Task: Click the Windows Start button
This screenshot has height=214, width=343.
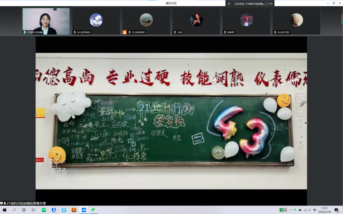Action: point(4,210)
